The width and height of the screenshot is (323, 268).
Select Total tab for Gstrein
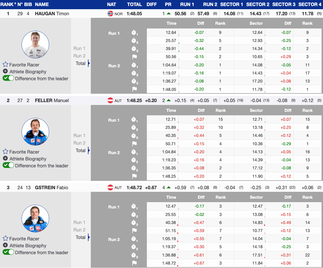click(x=81, y=237)
